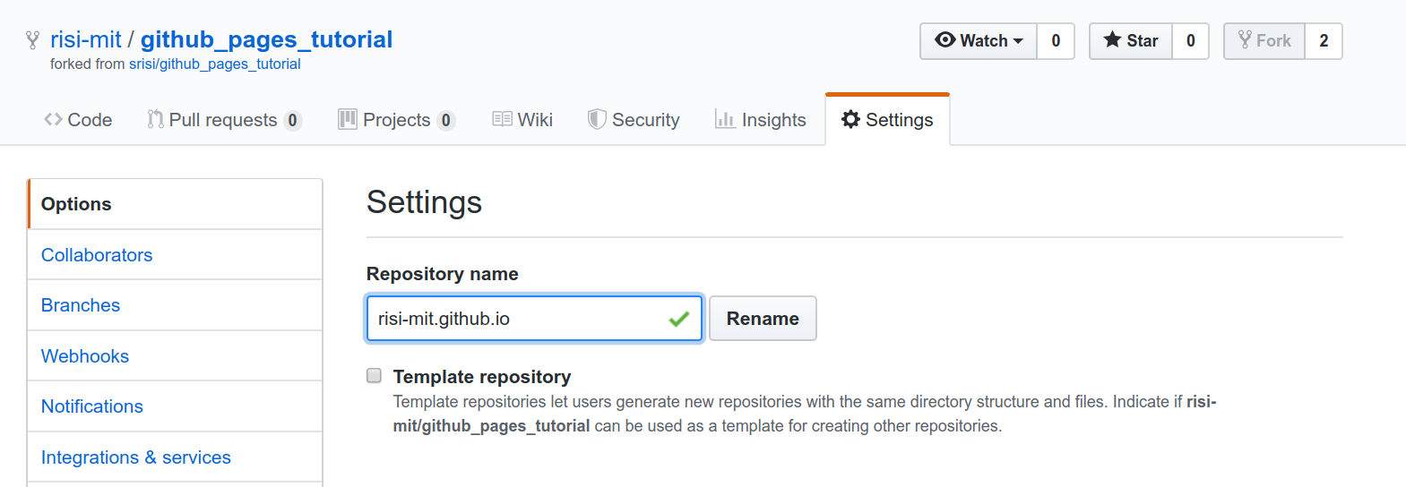Enable the Template repository checkbox
1406x487 pixels.
point(374,376)
